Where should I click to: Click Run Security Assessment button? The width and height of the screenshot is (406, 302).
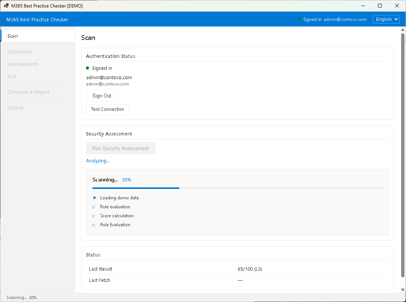pos(120,148)
